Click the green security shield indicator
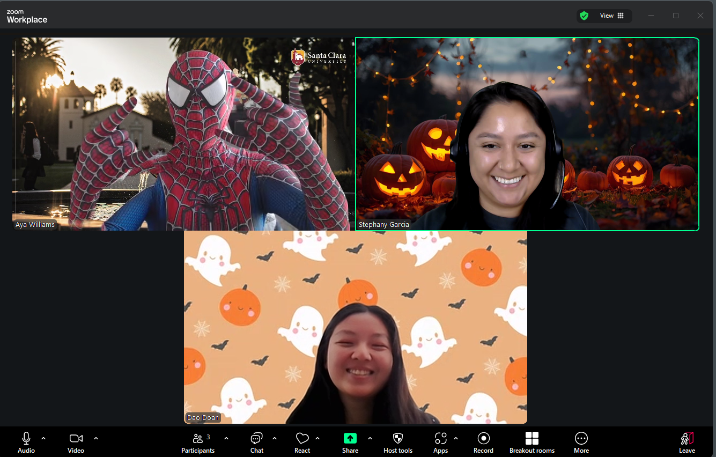The width and height of the screenshot is (716, 457). pyautogui.click(x=584, y=16)
